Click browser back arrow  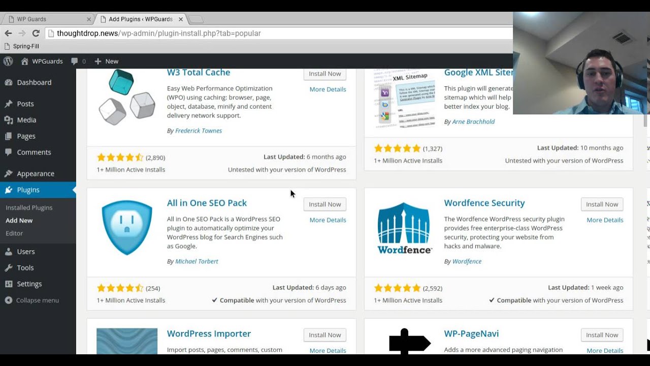click(x=8, y=33)
